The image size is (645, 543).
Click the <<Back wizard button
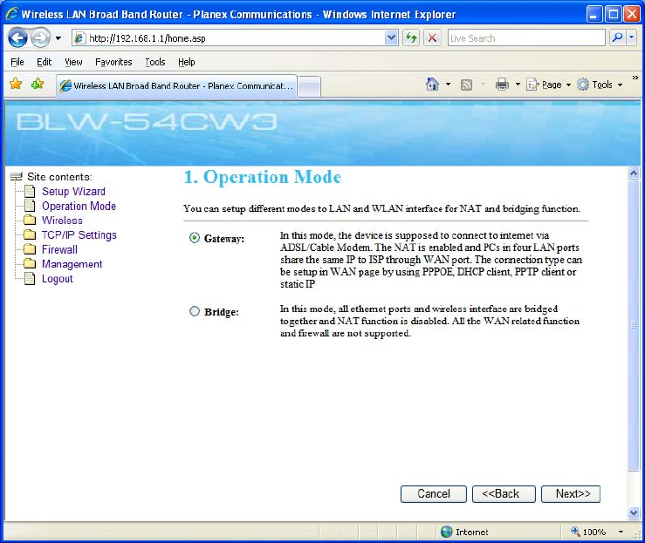click(504, 493)
